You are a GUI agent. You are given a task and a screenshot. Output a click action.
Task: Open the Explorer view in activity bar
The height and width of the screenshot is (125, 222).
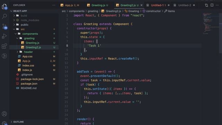(5, 7)
